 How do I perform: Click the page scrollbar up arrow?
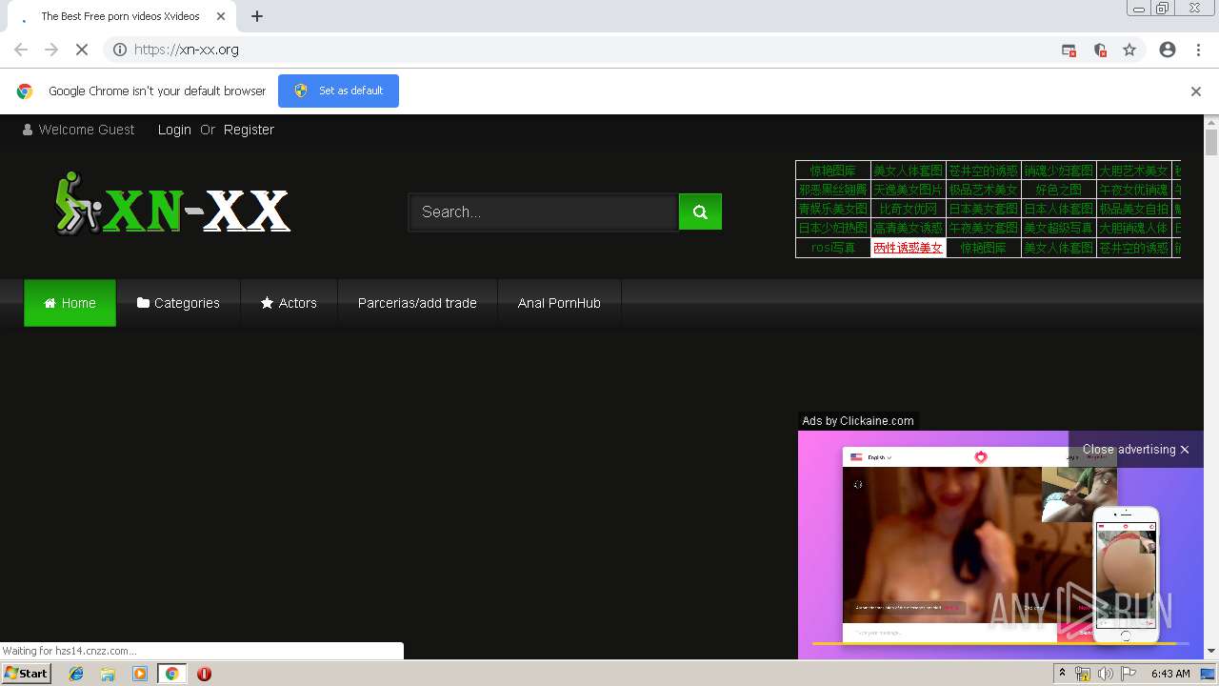pyautogui.click(x=1211, y=123)
